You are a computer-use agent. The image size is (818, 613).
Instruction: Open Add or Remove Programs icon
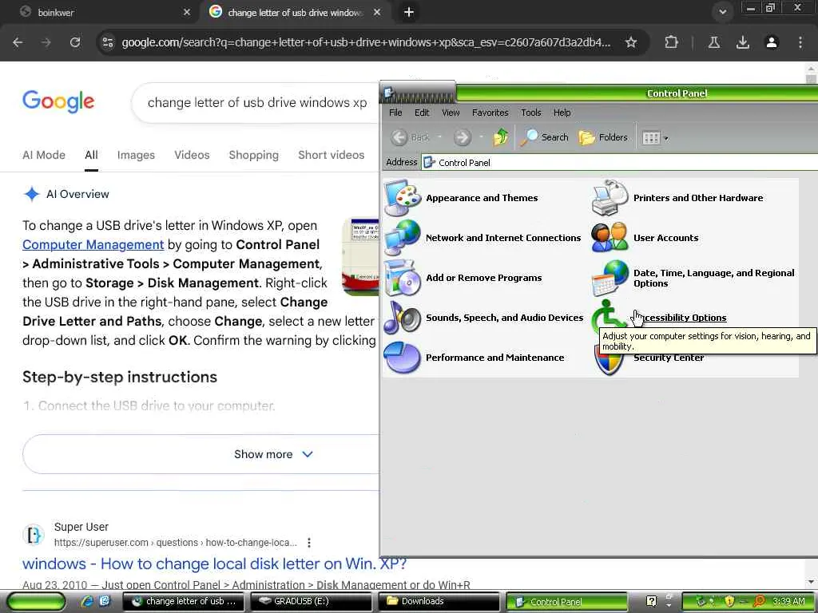click(403, 277)
